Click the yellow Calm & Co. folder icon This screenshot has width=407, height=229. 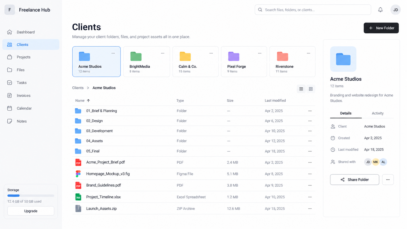click(x=185, y=56)
